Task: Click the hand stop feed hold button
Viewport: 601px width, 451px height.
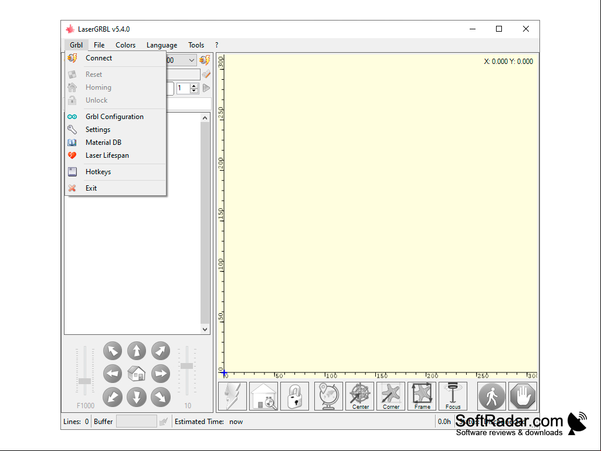Action: (x=523, y=396)
